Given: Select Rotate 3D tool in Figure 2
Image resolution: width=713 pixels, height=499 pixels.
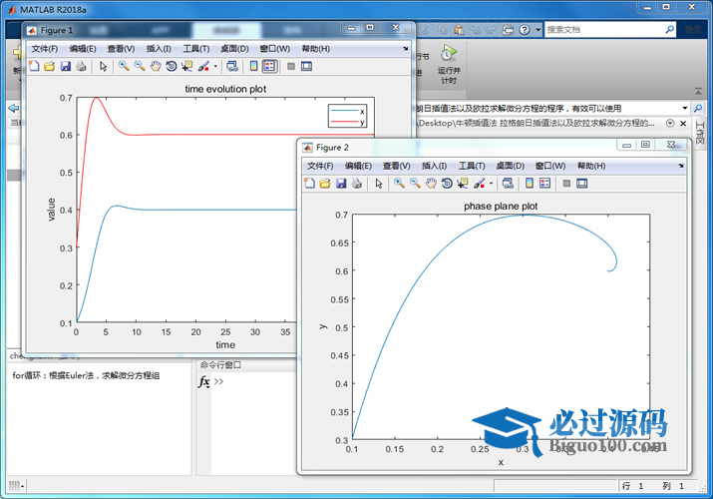Looking at the screenshot, I should click(x=447, y=184).
